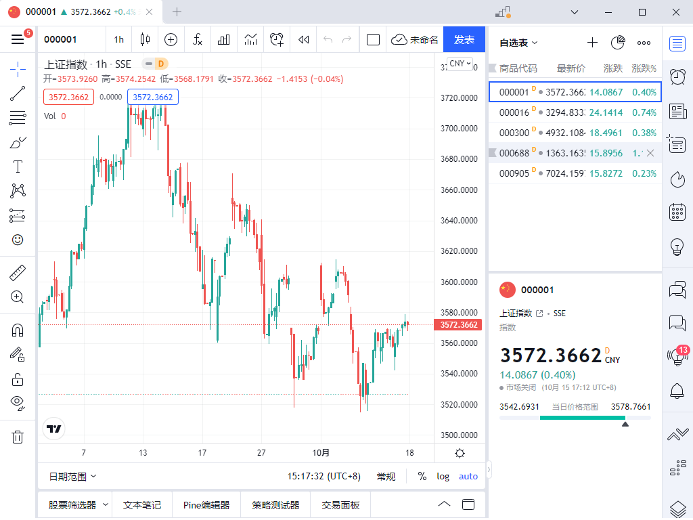693x520 pixels.
Task: Toggle magnet mode for drawings
Action: 18,330
